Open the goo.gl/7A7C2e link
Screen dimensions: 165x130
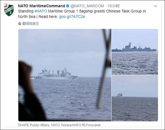point(72,17)
